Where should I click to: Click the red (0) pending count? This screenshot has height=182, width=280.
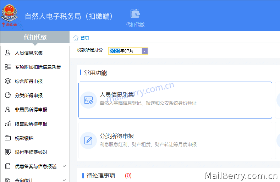click(128, 176)
